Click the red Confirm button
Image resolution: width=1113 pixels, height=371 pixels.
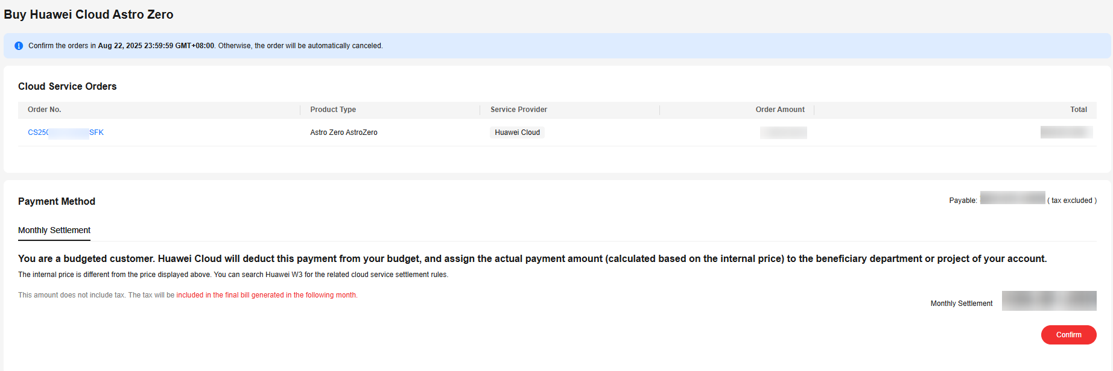click(1068, 335)
